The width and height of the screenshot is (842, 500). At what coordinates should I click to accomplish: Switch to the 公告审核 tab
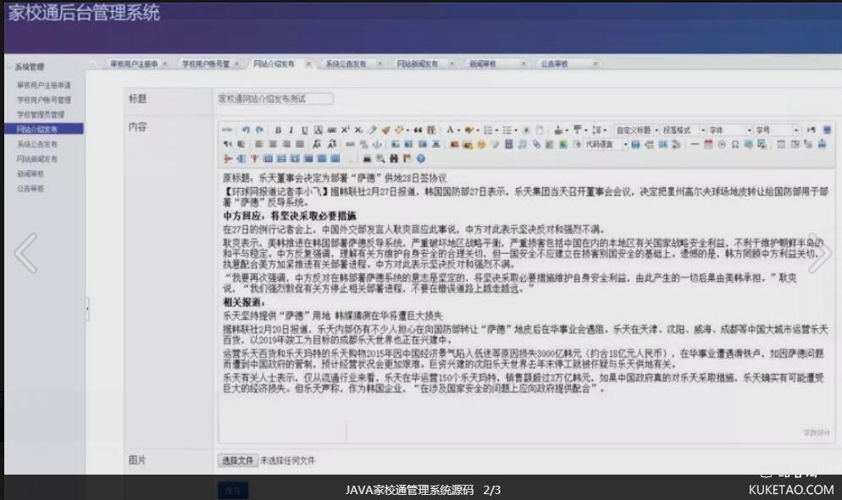(x=554, y=63)
